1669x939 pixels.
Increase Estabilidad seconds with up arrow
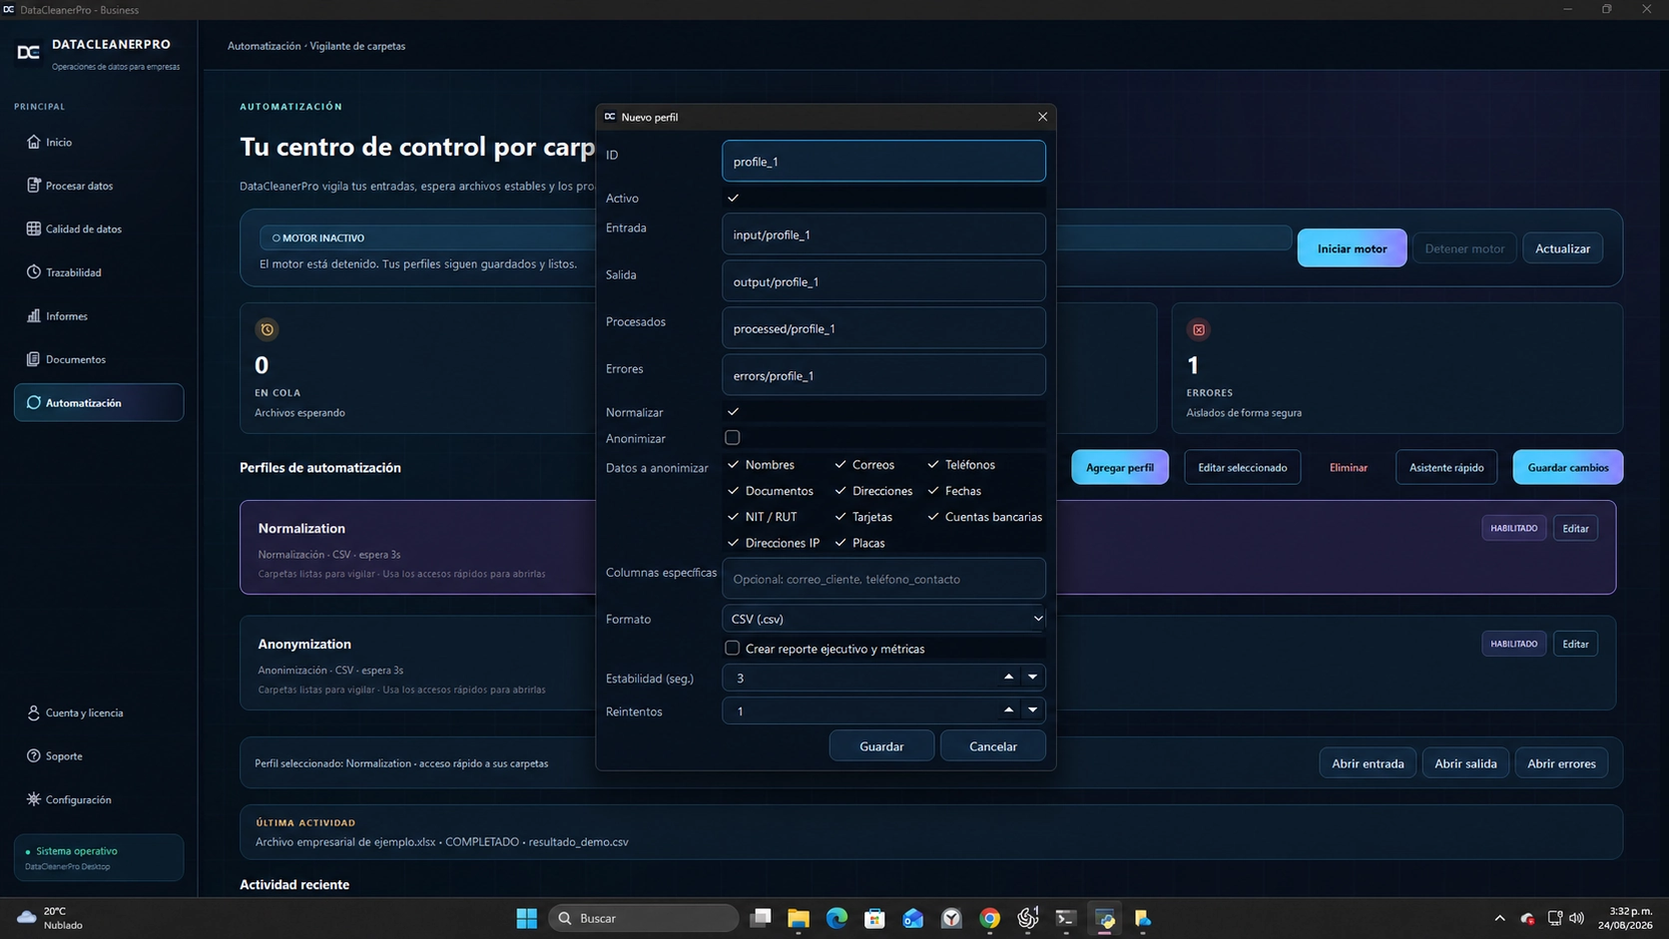point(1008,677)
